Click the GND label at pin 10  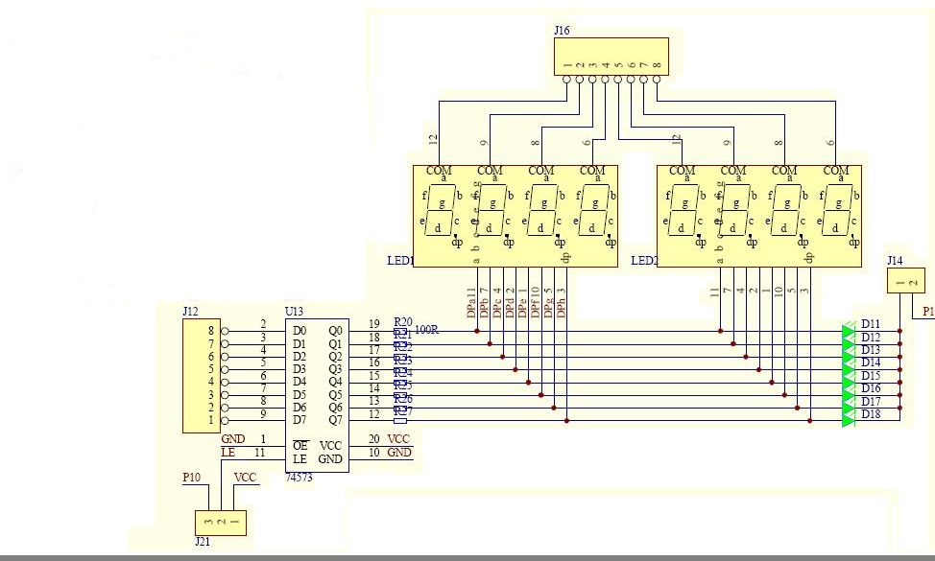399,452
